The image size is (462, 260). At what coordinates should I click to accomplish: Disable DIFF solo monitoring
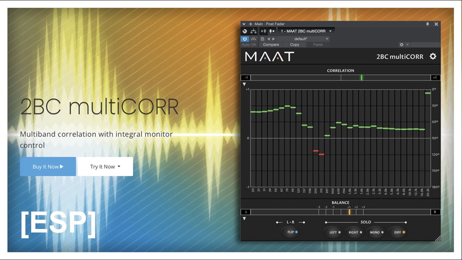click(397, 232)
